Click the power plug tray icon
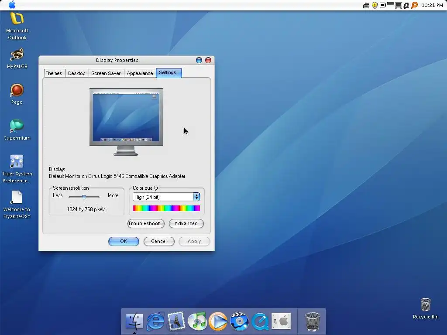Viewport: 447px width, 335px height. (x=406, y=5)
